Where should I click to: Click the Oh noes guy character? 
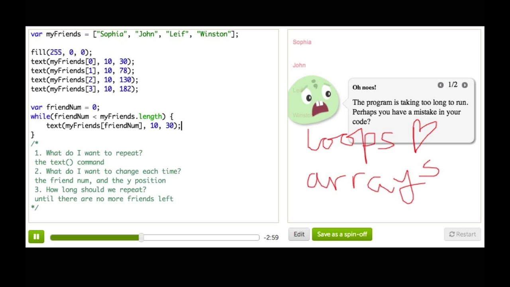pos(314,99)
